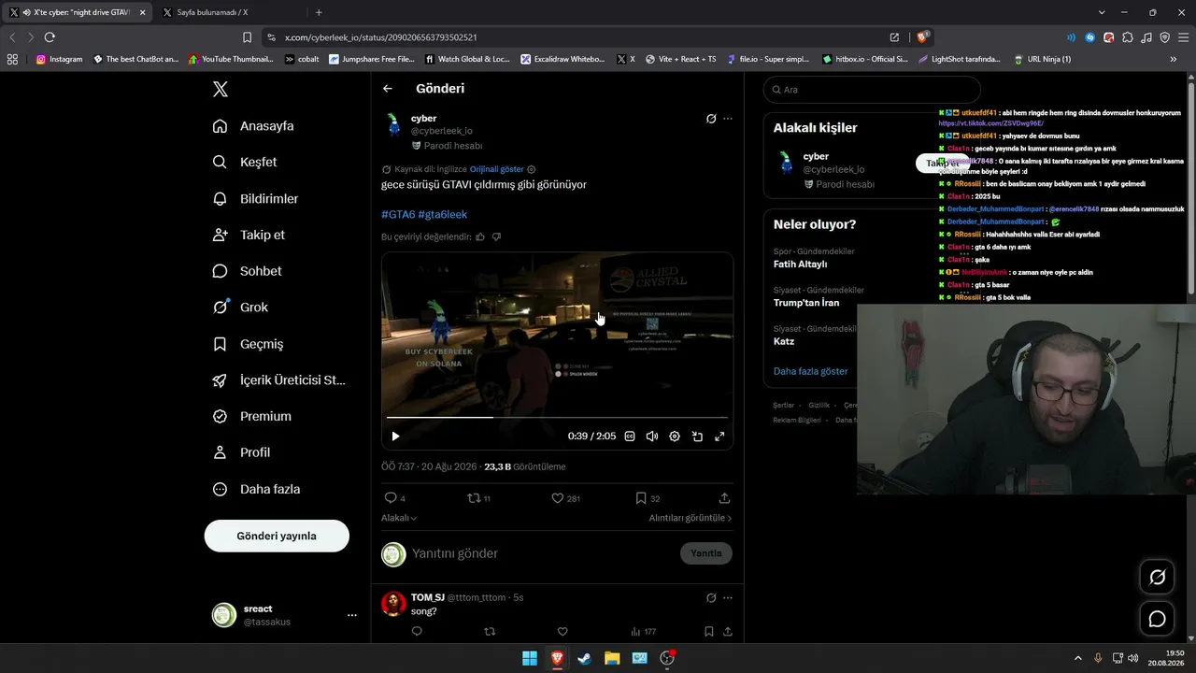The image size is (1196, 673).
Task: Toggle video captions with the CC icon
Action: 630,437
